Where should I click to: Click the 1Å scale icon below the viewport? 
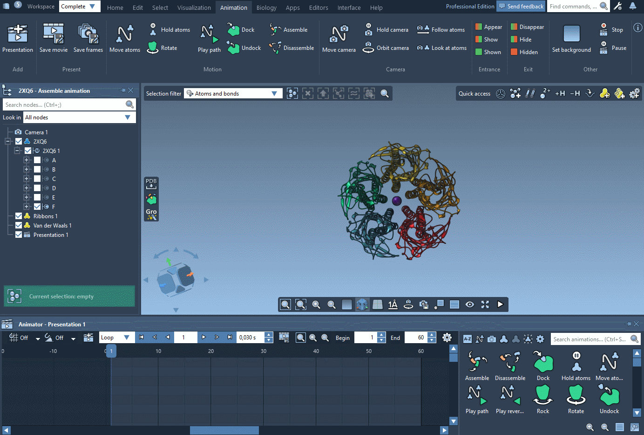click(x=393, y=304)
